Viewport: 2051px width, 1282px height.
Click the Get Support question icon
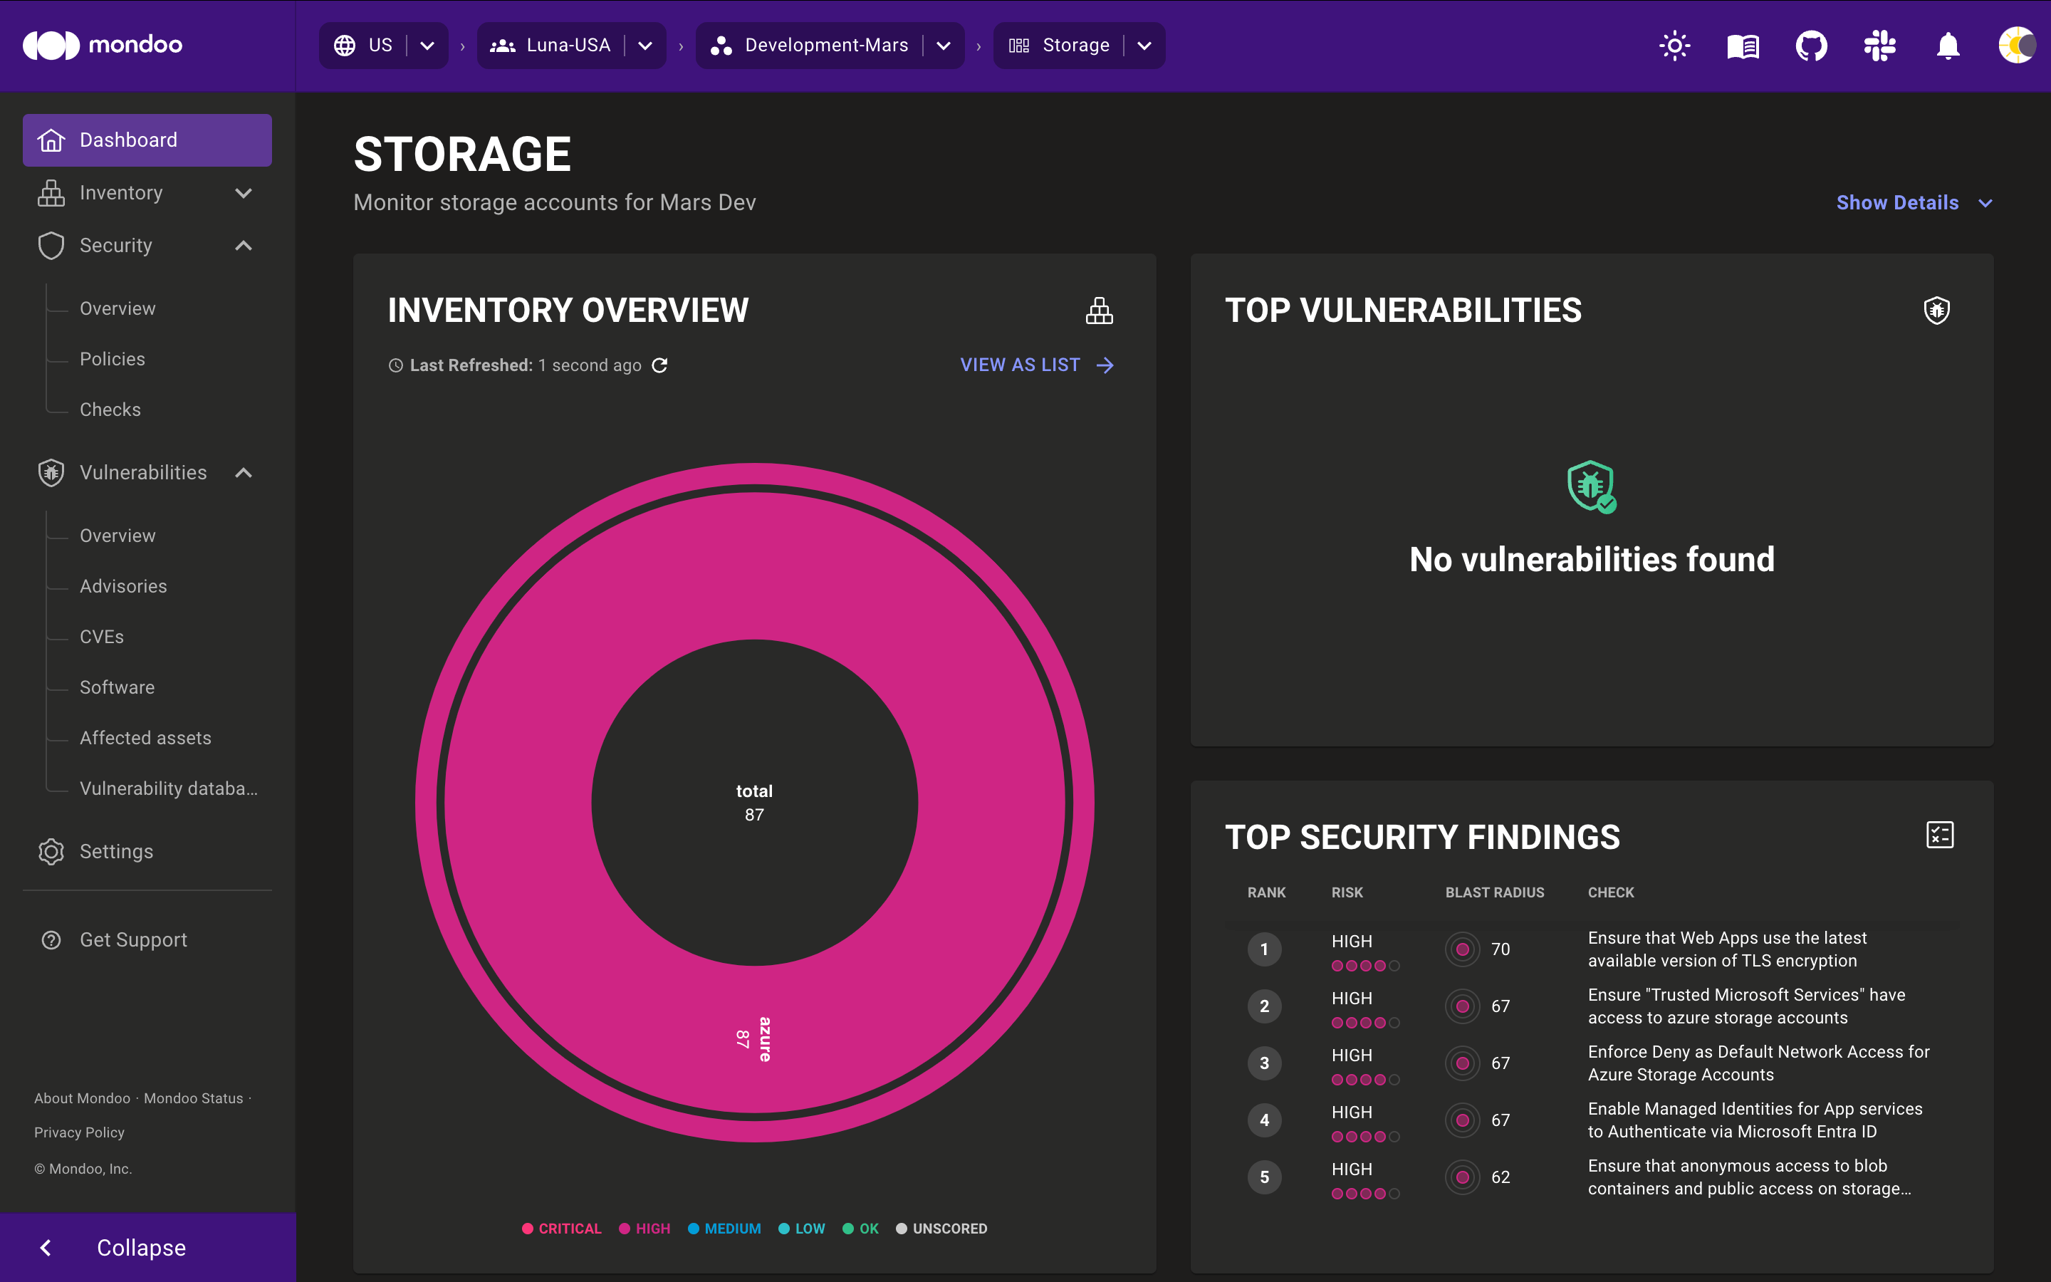pyautogui.click(x=51, y=939)
